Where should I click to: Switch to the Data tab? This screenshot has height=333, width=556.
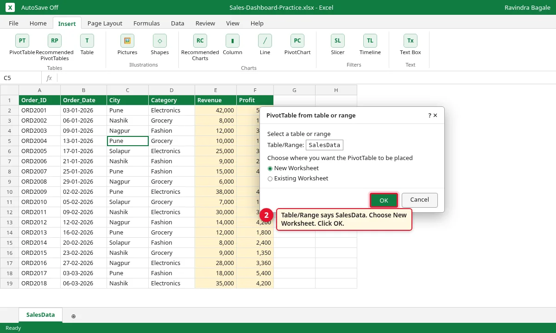coord(177,23)
